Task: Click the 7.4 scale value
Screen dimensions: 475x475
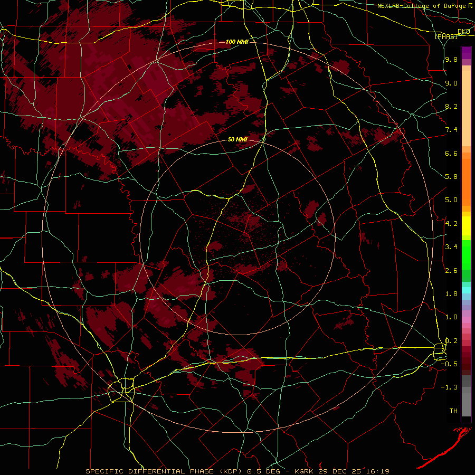Action: pyautogui.click(x=451, y=130)
